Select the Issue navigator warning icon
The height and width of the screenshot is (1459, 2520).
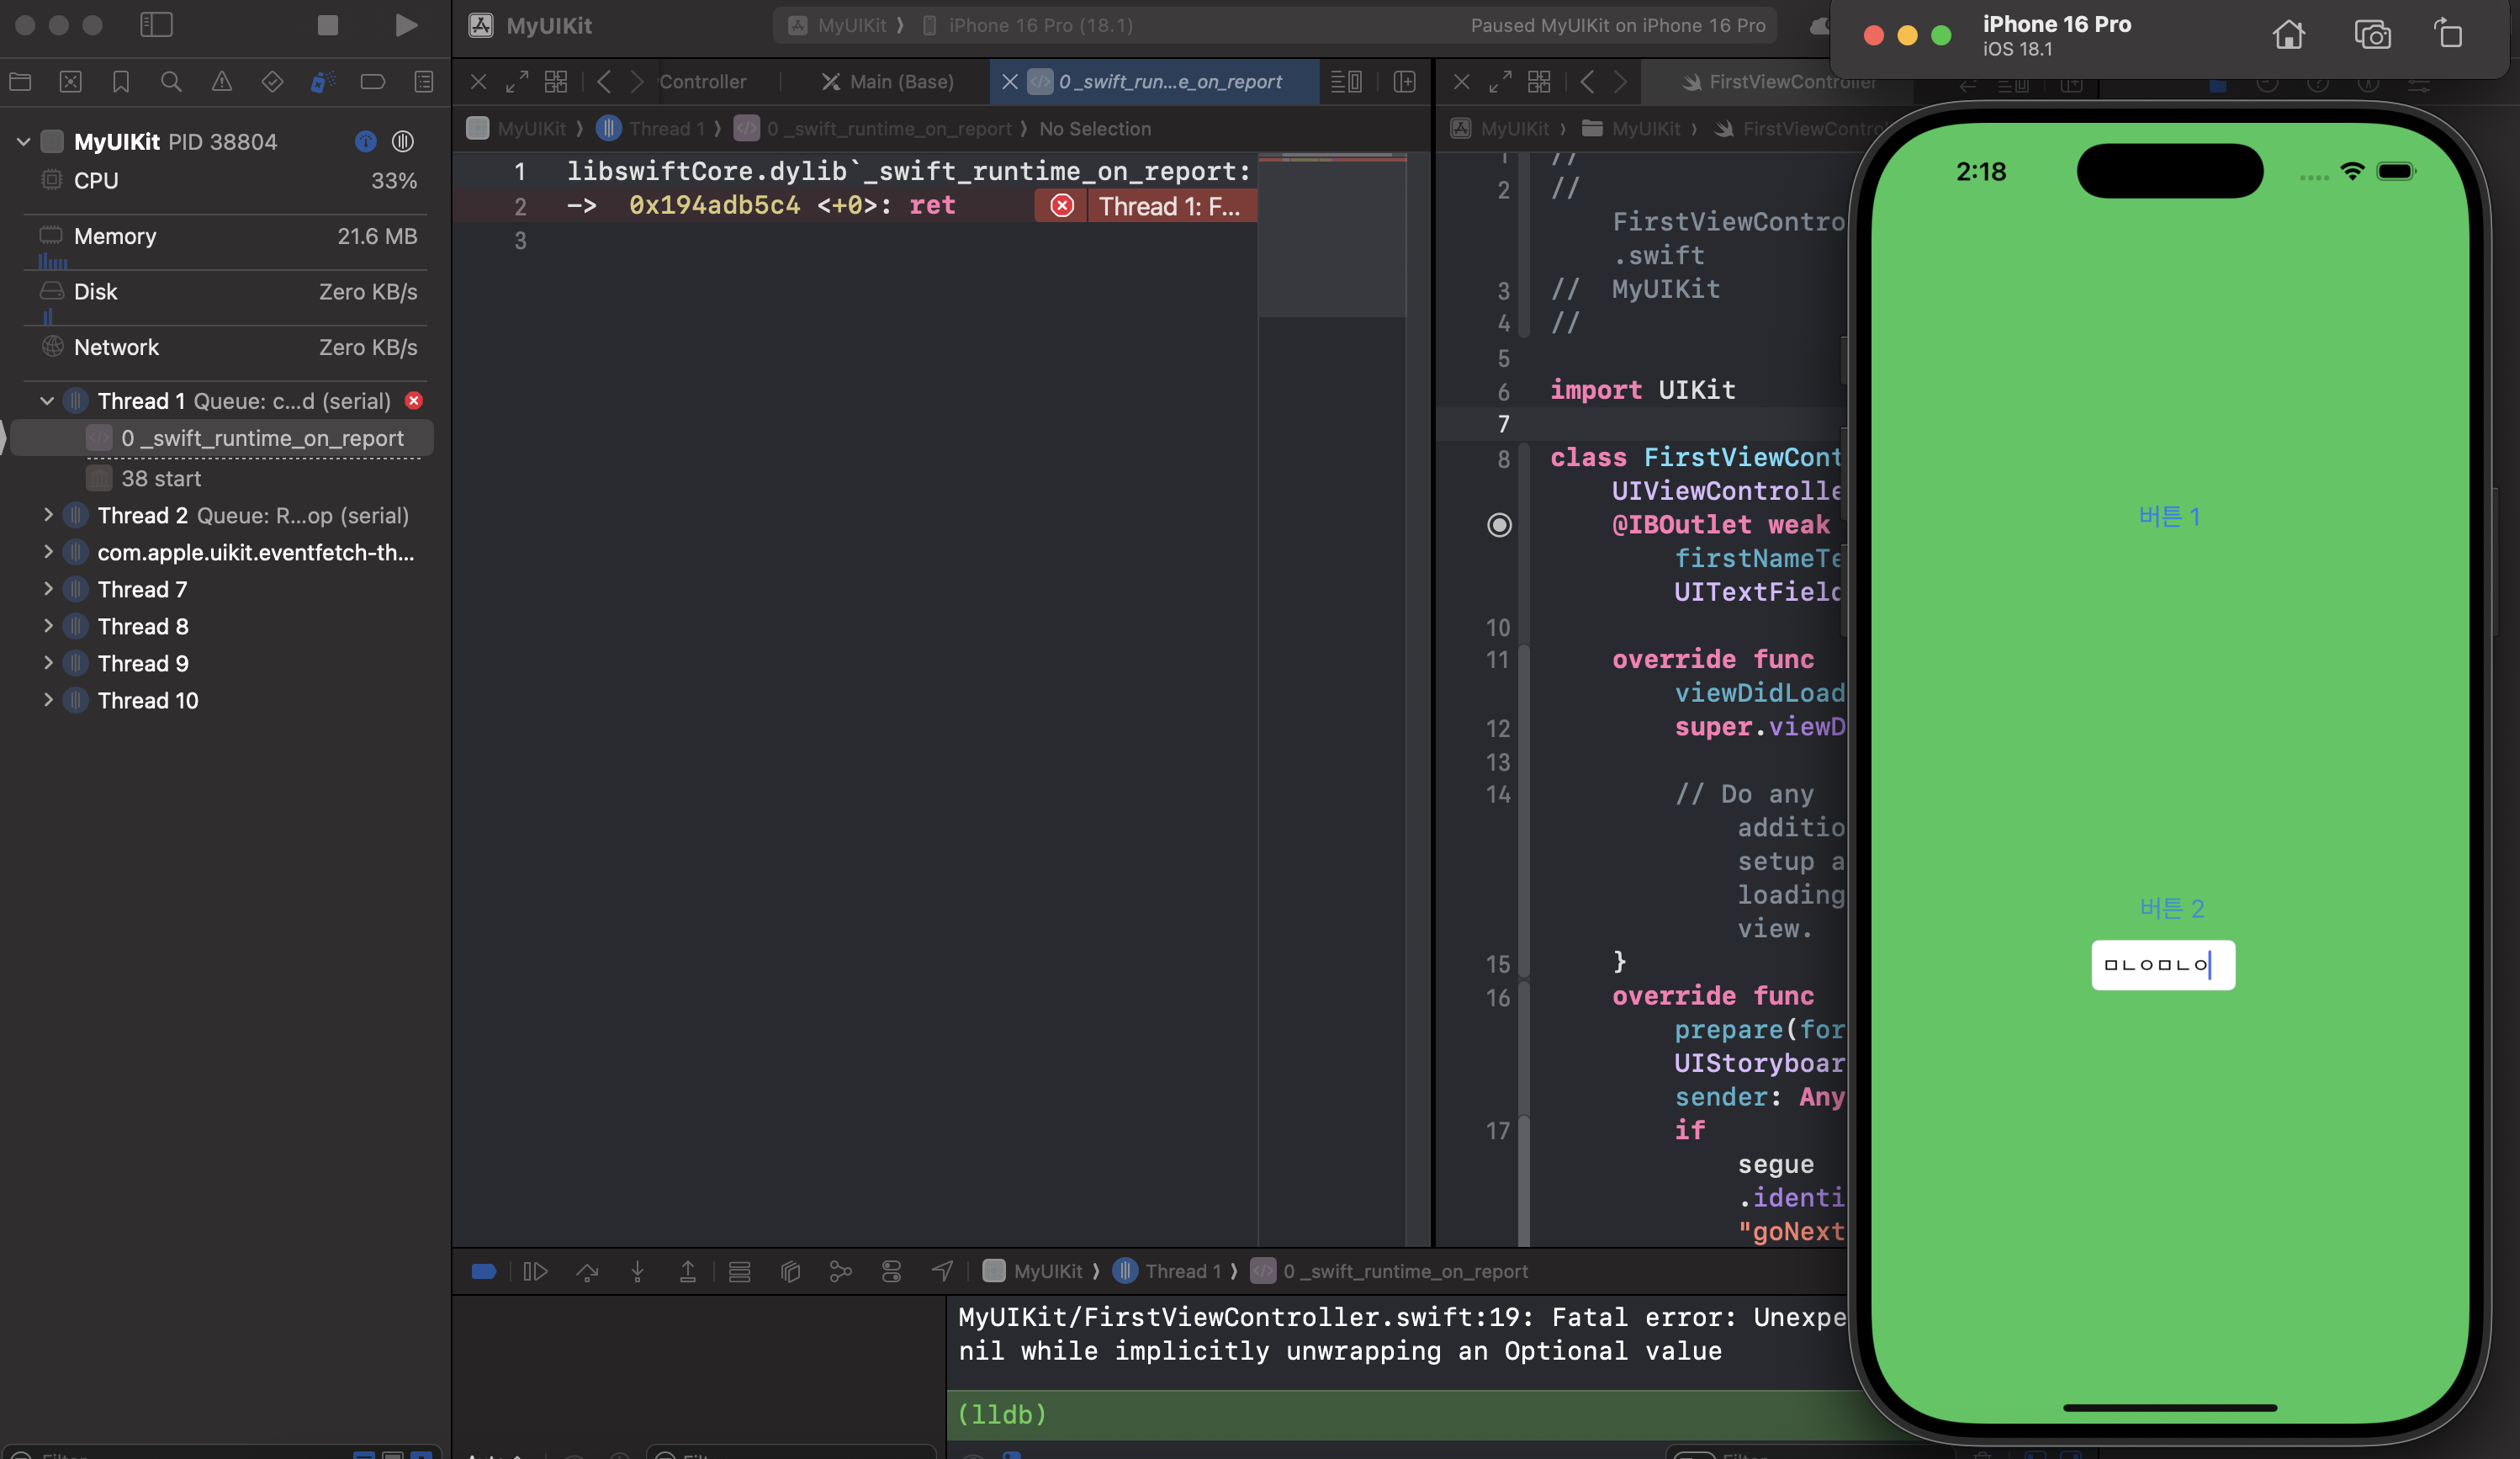coord(221,82)
